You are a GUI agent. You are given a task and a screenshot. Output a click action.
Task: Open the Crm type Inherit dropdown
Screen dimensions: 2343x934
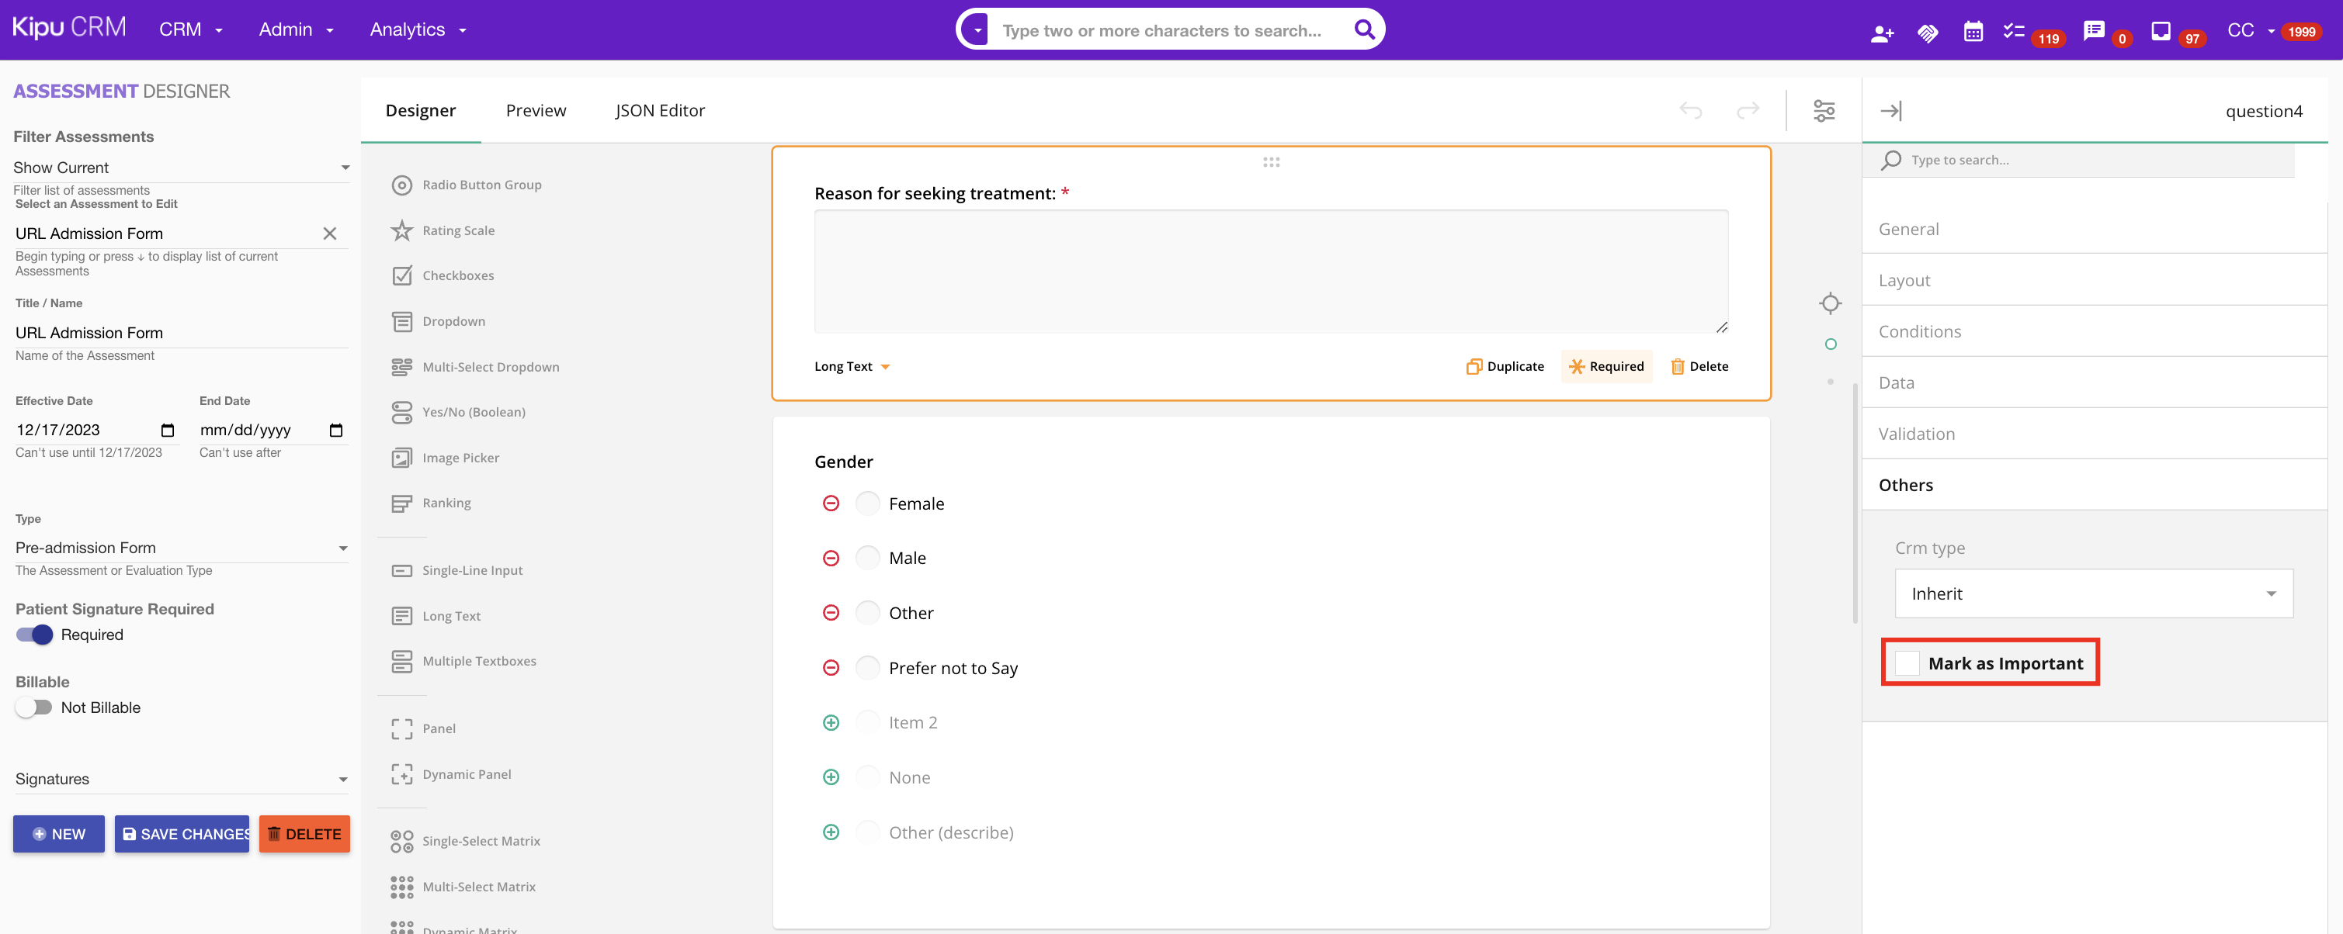click(x=2093, y=593)
